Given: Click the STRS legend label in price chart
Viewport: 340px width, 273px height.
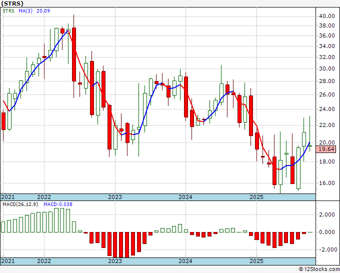Looking at the screenshot, I should pyautogui.click(x=8, y=10).
